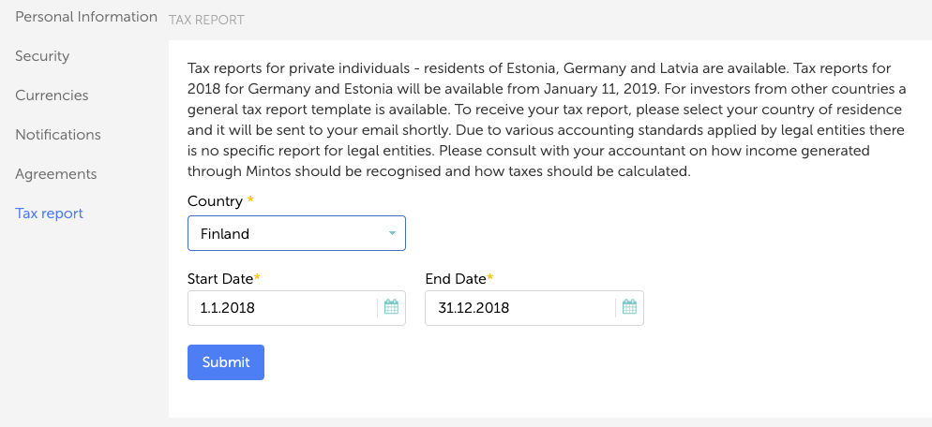Select the Finland country combo box
The height and width of the screenshot is (427, 932).
click(x=296, y=233)
